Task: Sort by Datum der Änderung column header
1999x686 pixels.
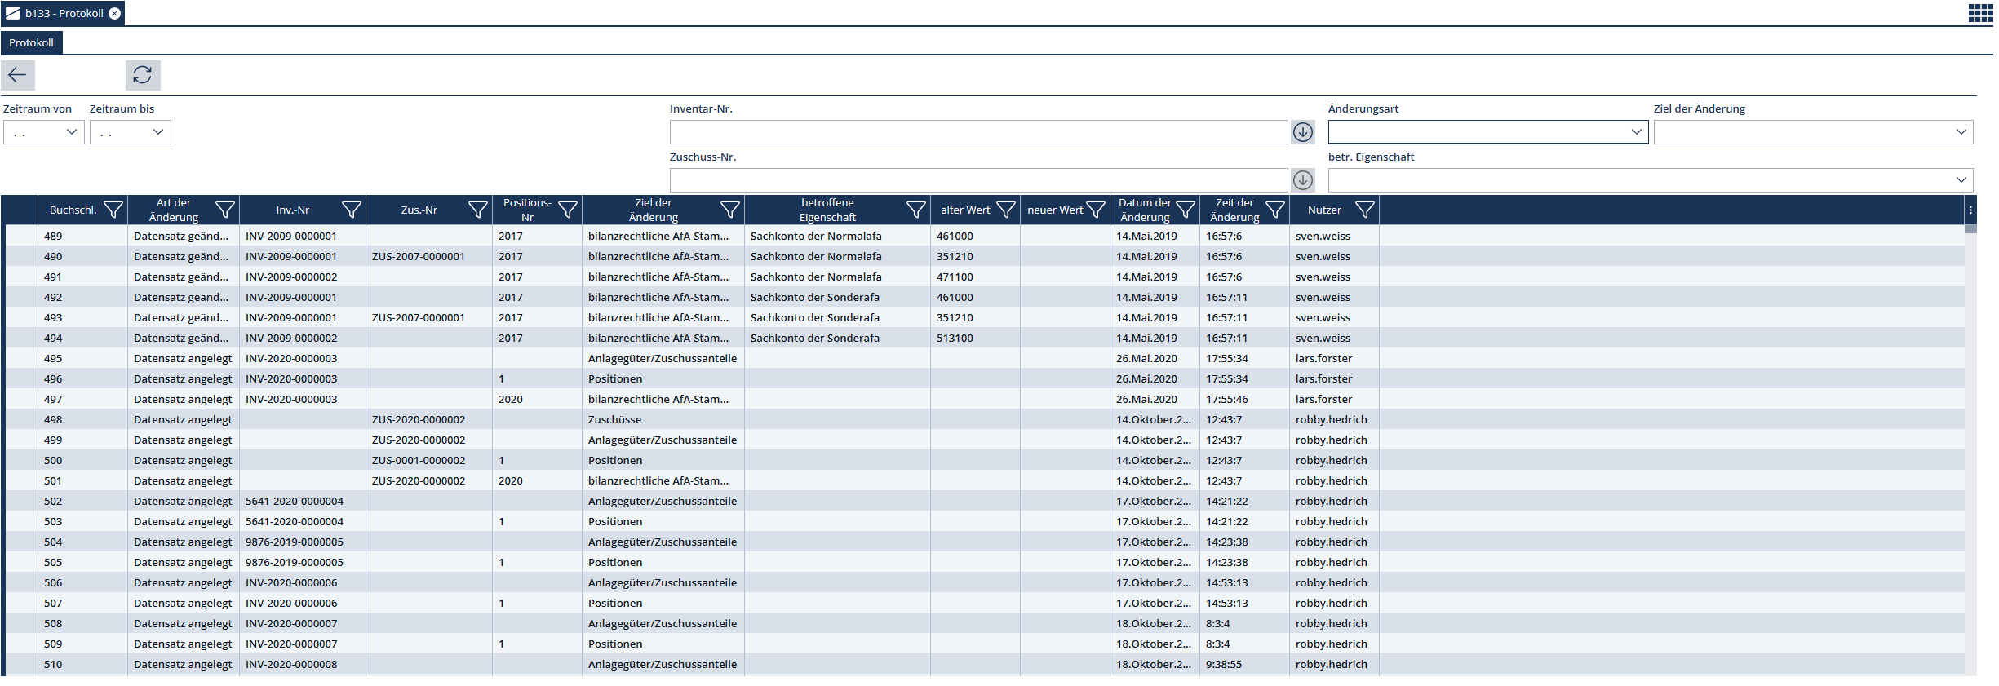Action: tap(1144, 210)
